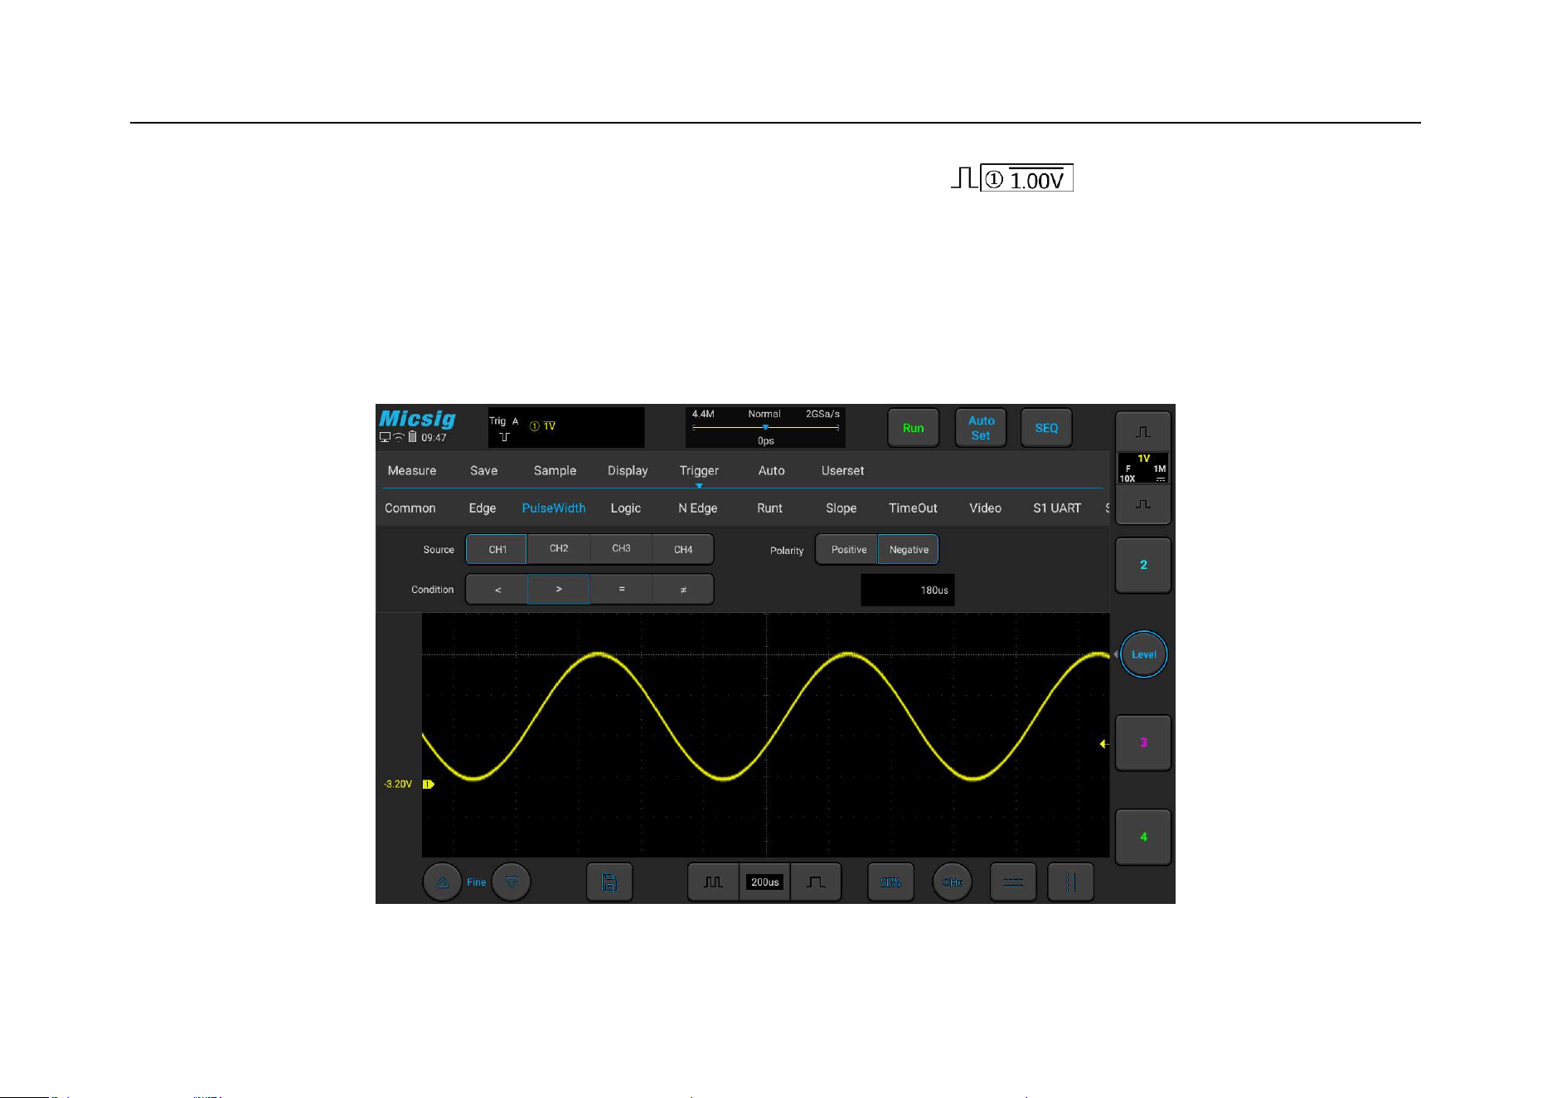This screenshot has height=1098, width=1552.
Task: Set polarity to Negative
Action: (x=909, y=550)
